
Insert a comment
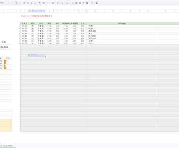(76, 3)
